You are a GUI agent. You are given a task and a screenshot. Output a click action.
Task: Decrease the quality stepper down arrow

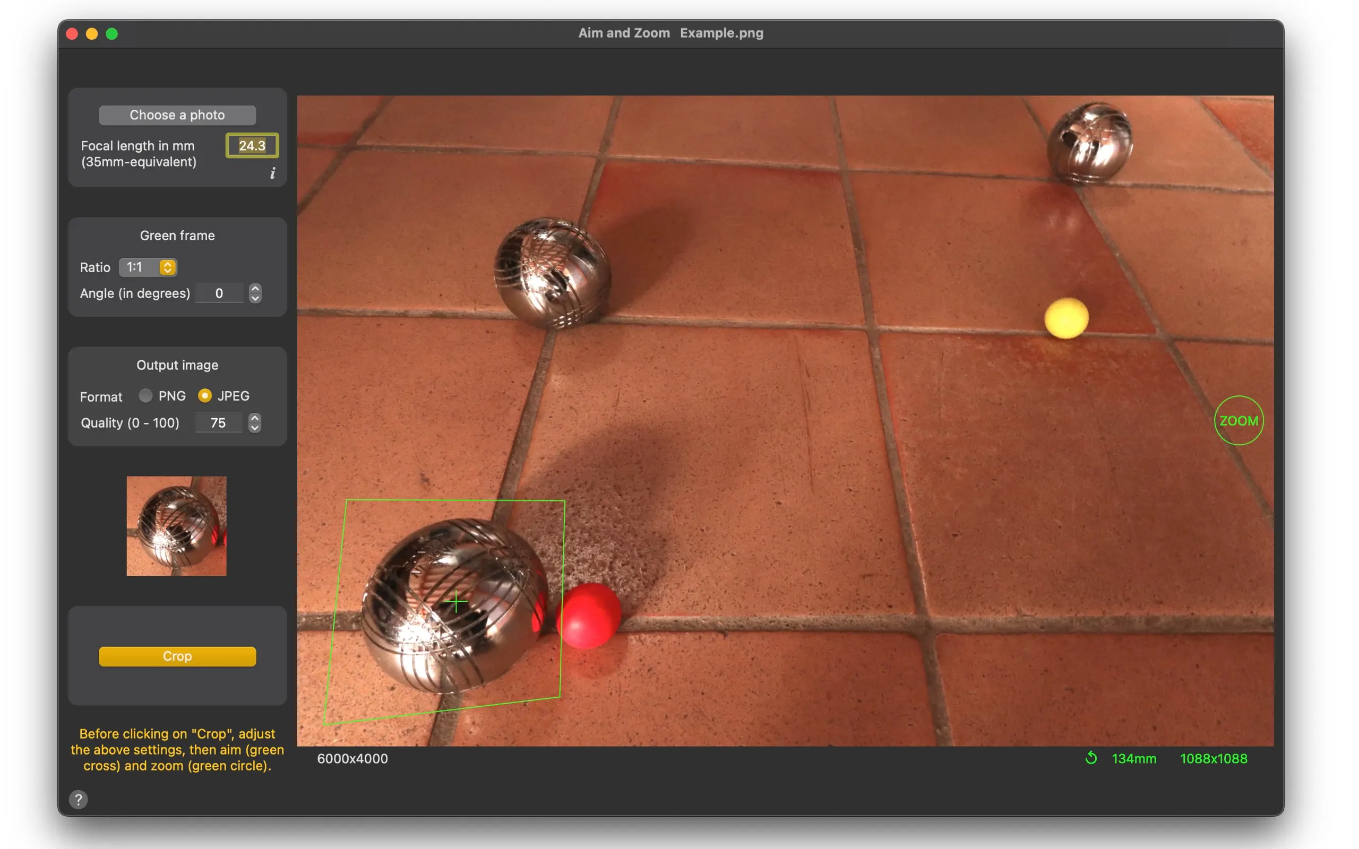254,428
